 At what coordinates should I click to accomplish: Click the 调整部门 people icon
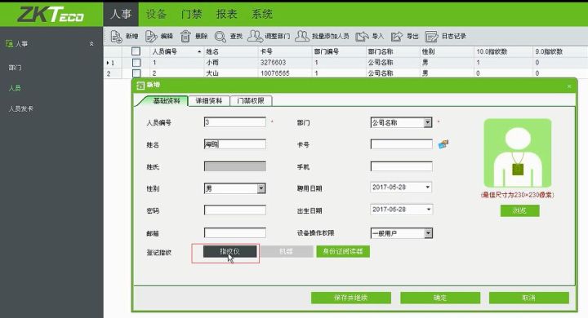click(255, 36)
